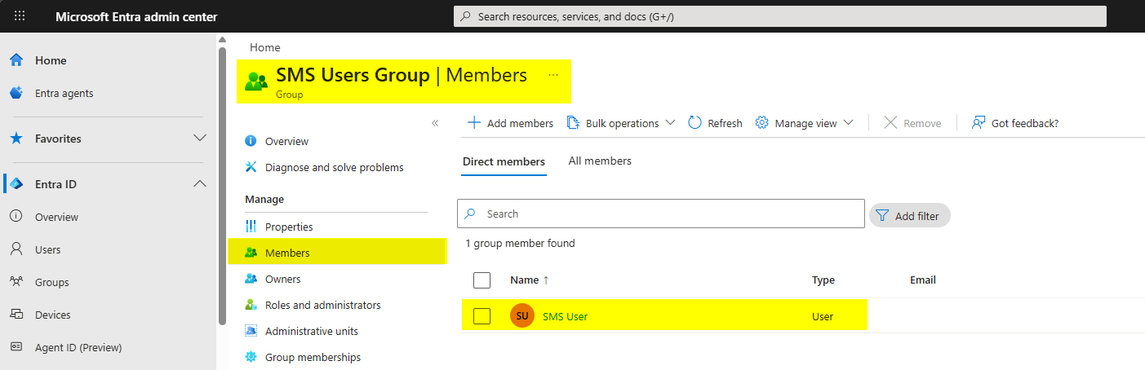This screenshot has height=370, width=1145.
Task: Click the sidebar vertical scrollbar
Action: click(x=222, y=186)
